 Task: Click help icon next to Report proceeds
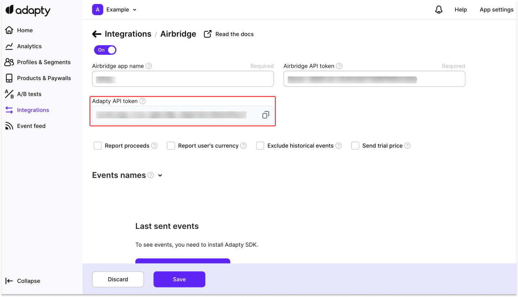coord(155,146)
